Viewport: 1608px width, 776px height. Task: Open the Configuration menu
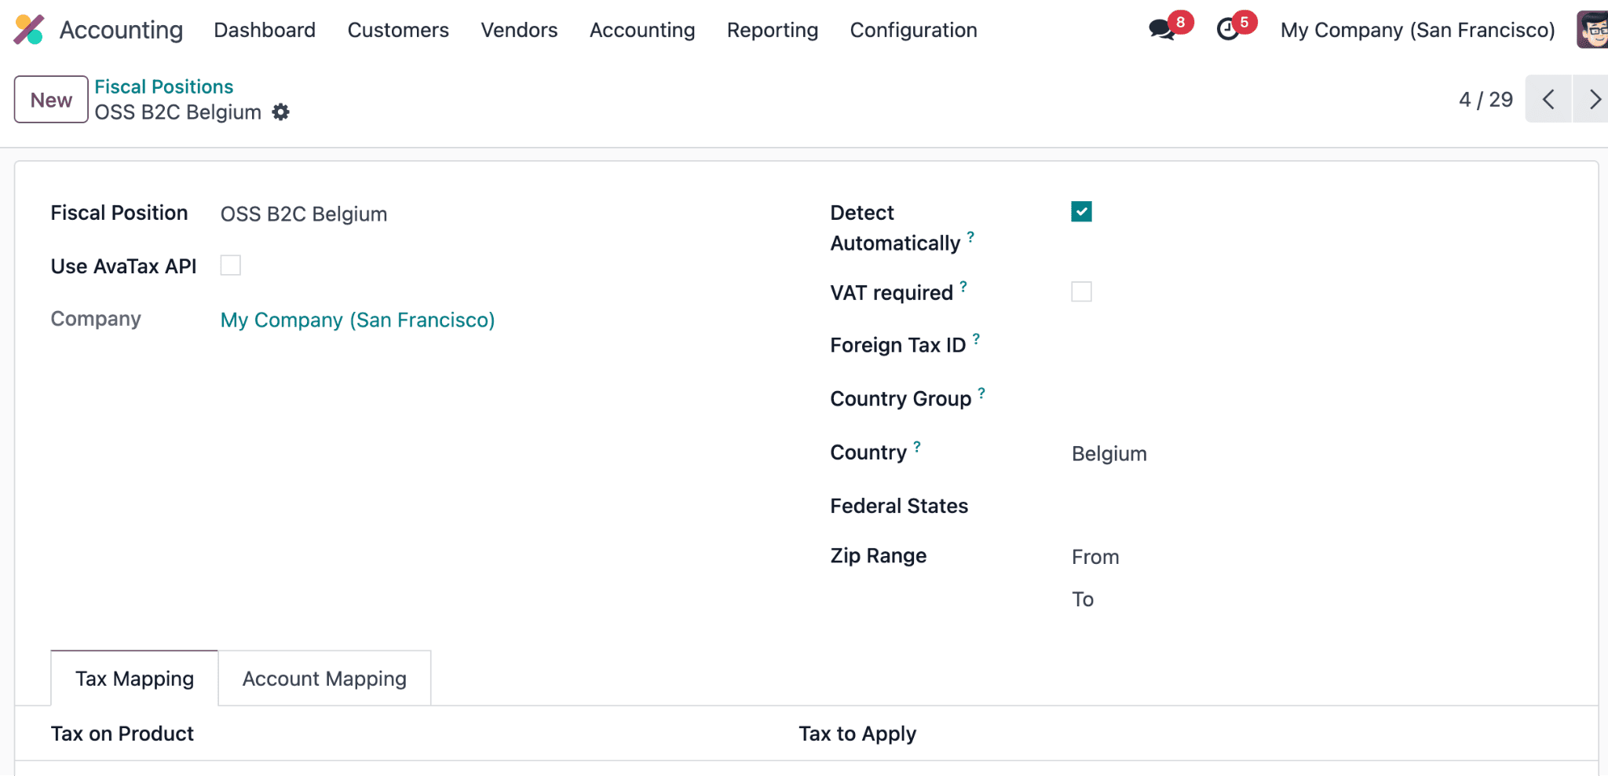click(913, 30)
